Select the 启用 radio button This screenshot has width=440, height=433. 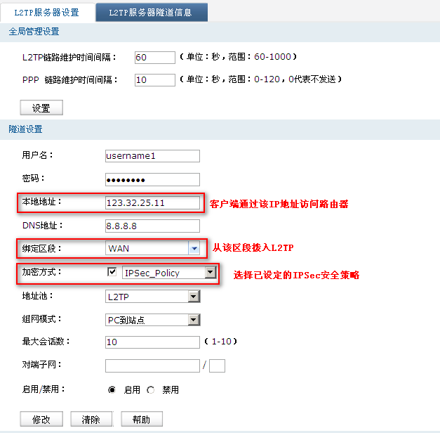[112, 390]
